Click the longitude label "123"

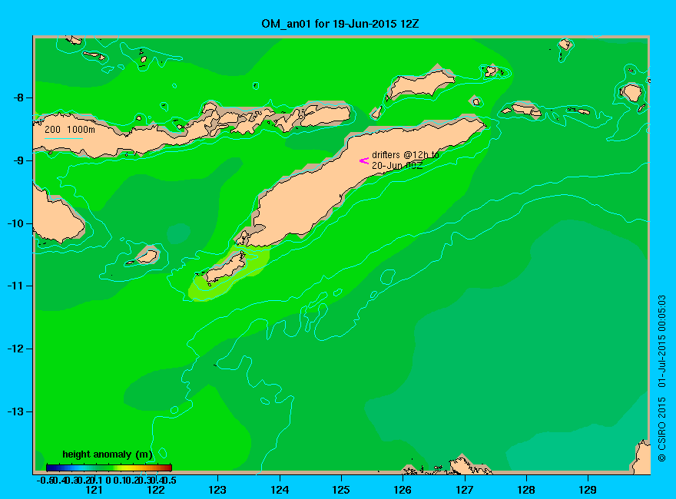pyautogui.click(x=217, y=490)
